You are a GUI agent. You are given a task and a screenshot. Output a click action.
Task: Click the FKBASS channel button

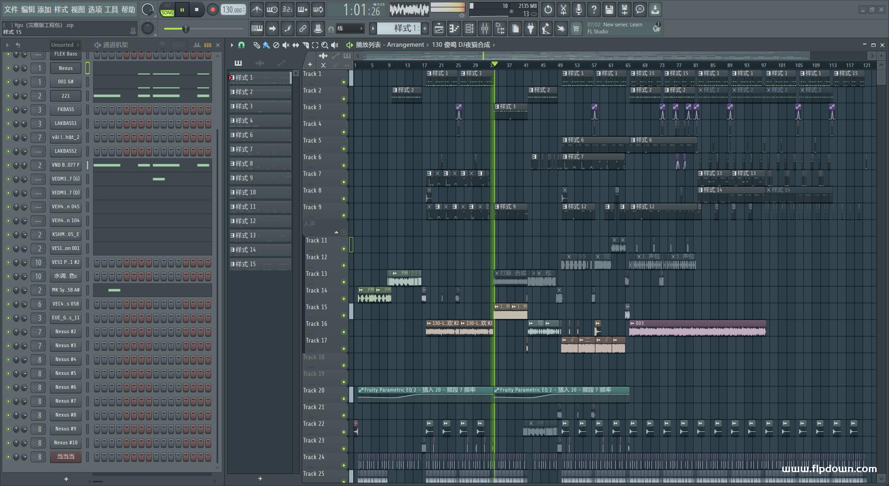point(66,110)
